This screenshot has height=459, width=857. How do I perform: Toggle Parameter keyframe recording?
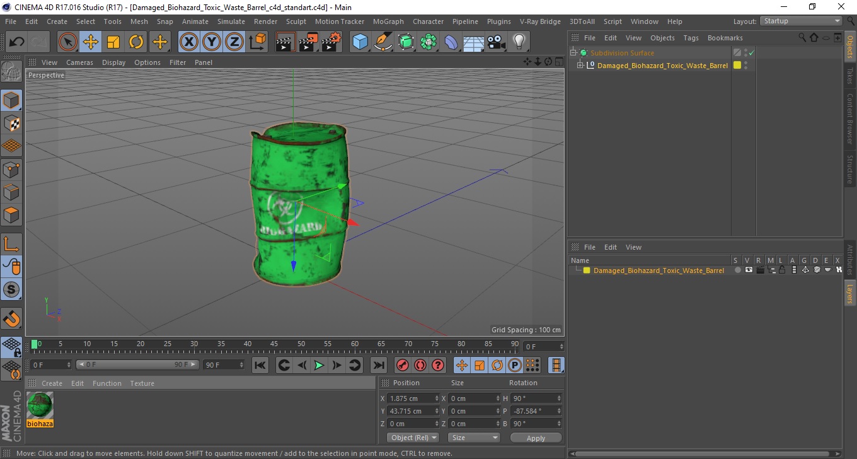[515, 365]
